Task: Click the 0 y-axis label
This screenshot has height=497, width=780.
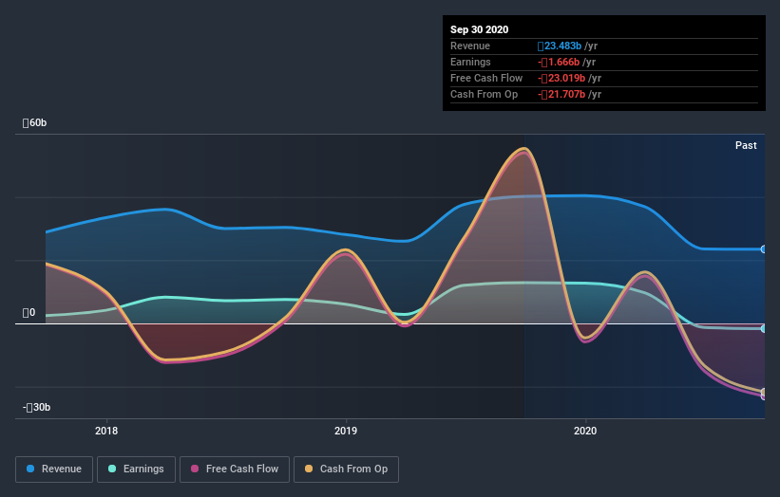Action: [29, 312]
